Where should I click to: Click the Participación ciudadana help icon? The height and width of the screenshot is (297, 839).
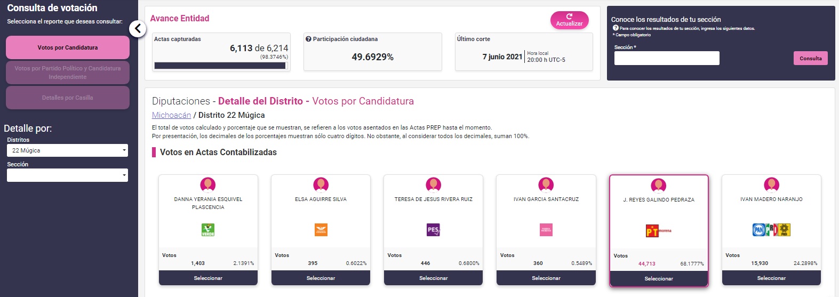308,39
